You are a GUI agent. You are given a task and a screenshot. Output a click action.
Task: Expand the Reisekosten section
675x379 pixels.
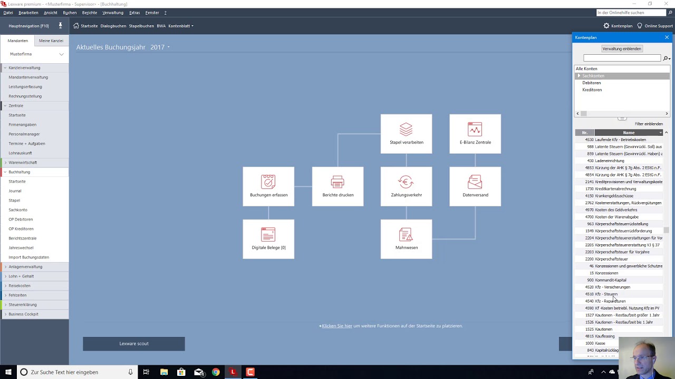pos(5,286)
